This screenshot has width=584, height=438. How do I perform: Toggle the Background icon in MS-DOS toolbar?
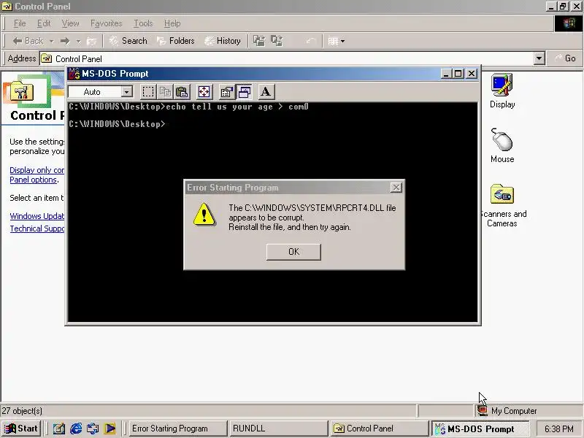[x=244, y=92]
